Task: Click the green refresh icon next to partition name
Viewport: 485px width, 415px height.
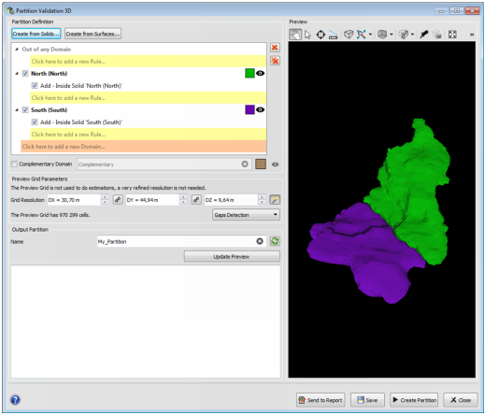Action: tap(275, 241)
